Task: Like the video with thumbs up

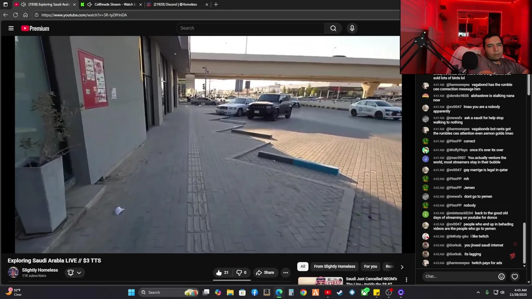Action: click(x=222, y=272)
